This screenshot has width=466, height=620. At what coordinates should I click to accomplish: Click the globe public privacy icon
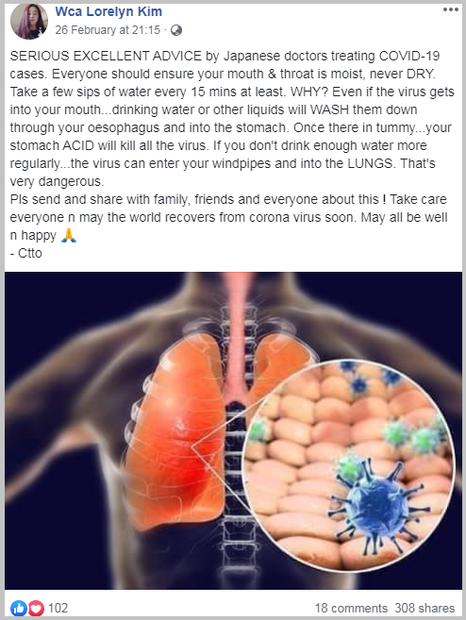[x=175, y=30]
